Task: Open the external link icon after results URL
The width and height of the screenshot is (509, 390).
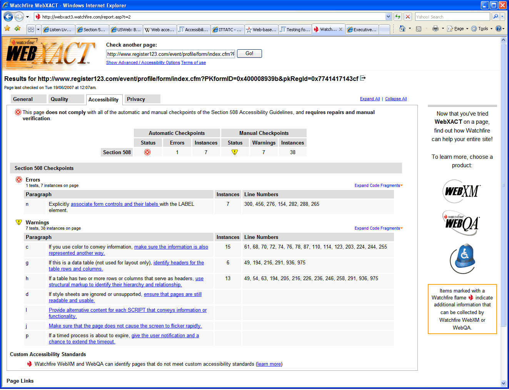Action: coord(363,78)
